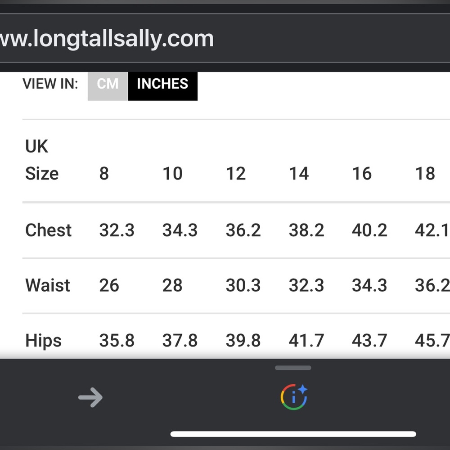Click the Waist row label
The width and height of the screenshot is (450, 450).
[48, 285]
